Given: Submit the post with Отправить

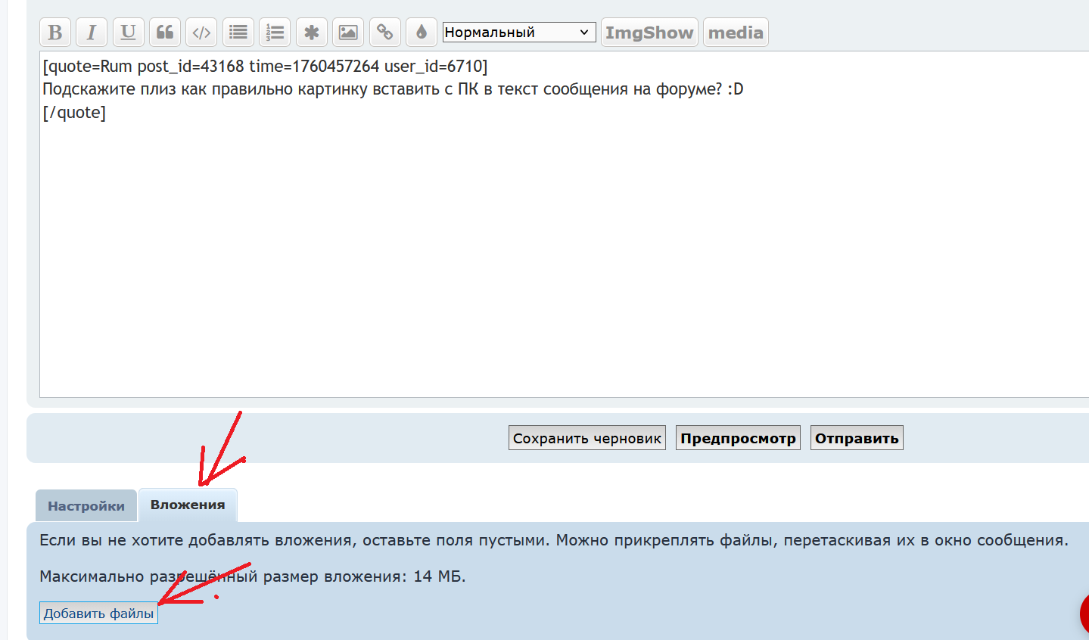Looking at the screenshot, I should (857, 438).
